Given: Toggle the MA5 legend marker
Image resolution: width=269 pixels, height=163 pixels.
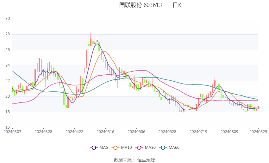Looking at the screenshot, I should pos(94,148).
